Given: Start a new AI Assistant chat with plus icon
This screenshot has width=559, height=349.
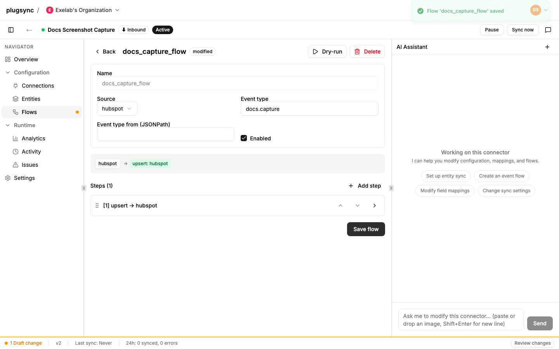Looking at the screenshot, I should [x=547, y=47].
